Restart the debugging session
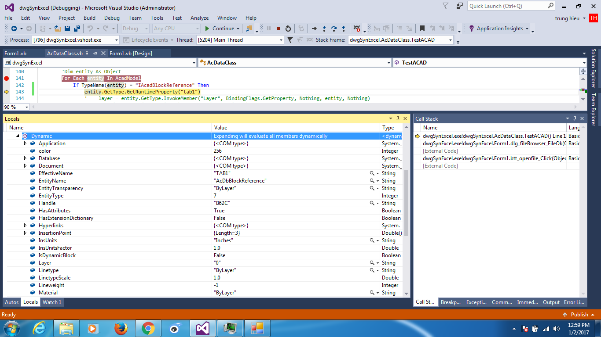 pos(288,29)
